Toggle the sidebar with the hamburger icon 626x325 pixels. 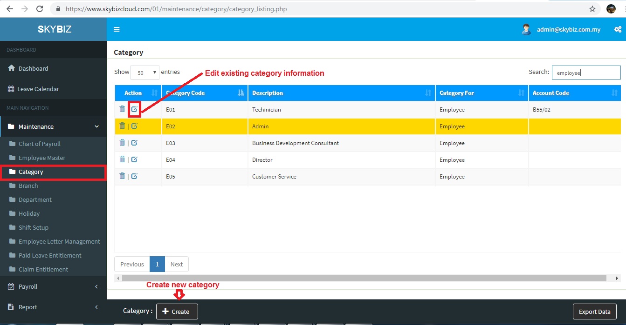pos(117,29)
